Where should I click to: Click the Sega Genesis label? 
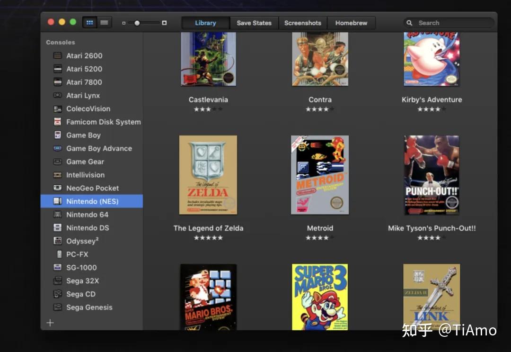(x=89, y=307)
